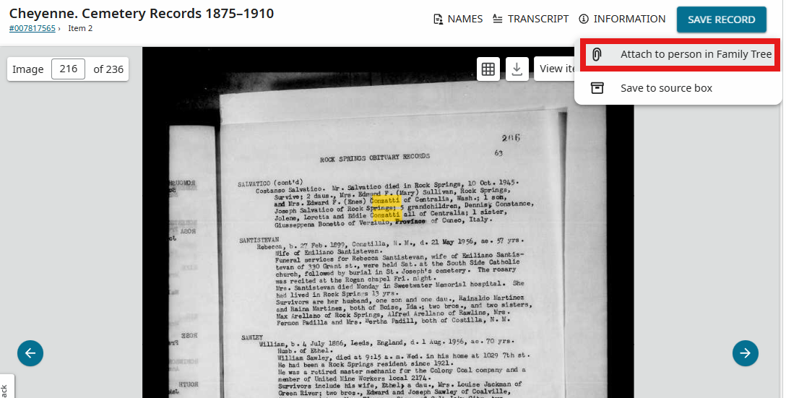Click the Item 2 breadcrumb text
The image size is (786, 398).
(80, 28)
